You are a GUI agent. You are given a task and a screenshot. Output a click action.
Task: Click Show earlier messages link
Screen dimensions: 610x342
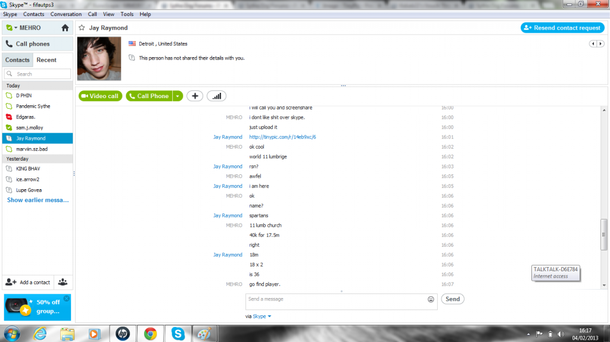click(x=38, y=200)
